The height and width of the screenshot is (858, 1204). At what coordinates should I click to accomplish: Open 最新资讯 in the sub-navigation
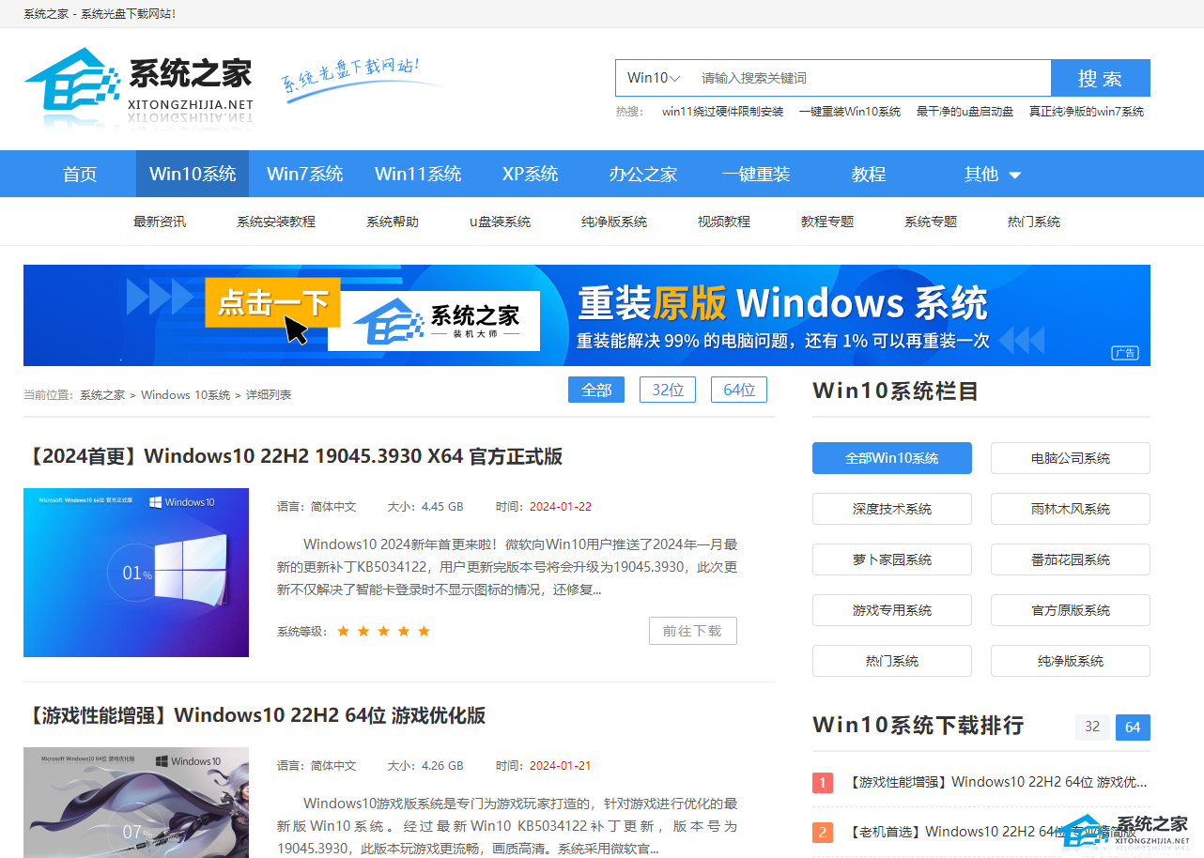click(x=160, y=222)
